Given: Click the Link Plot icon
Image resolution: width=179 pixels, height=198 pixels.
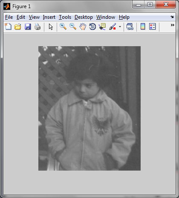Looking at the screenshot, I should 130,27.
